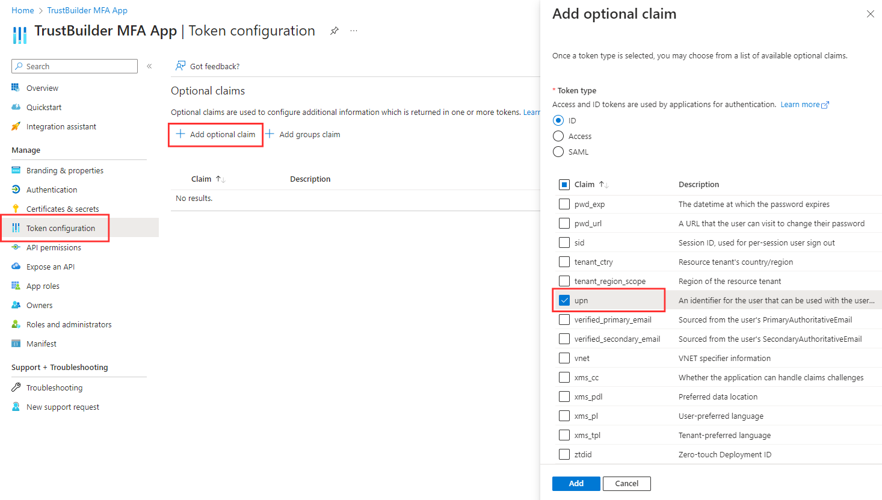The width and height of the screenshot is (882, 500).
Task: Open the Learn more link in panel
Action: coord(804,104)
